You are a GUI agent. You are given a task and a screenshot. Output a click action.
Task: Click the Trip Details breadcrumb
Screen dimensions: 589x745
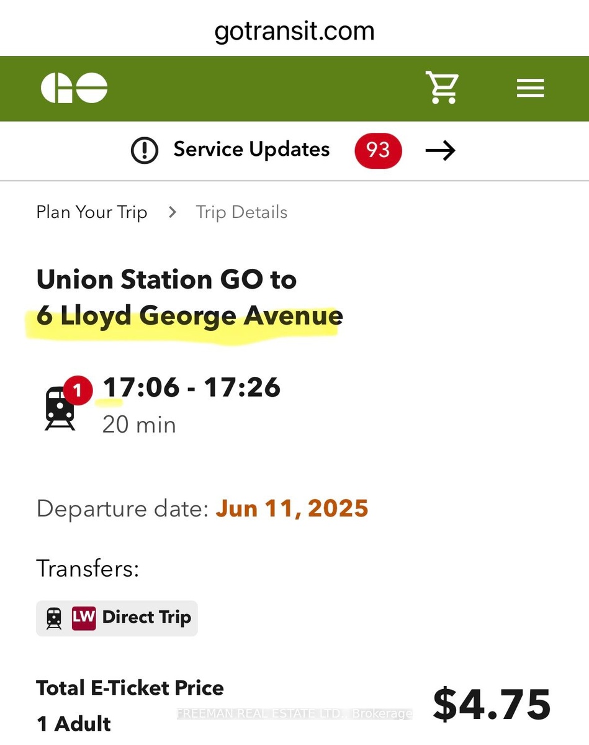241,212
